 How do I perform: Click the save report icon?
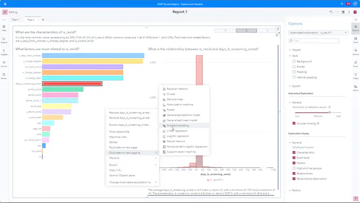pos(343,12)
